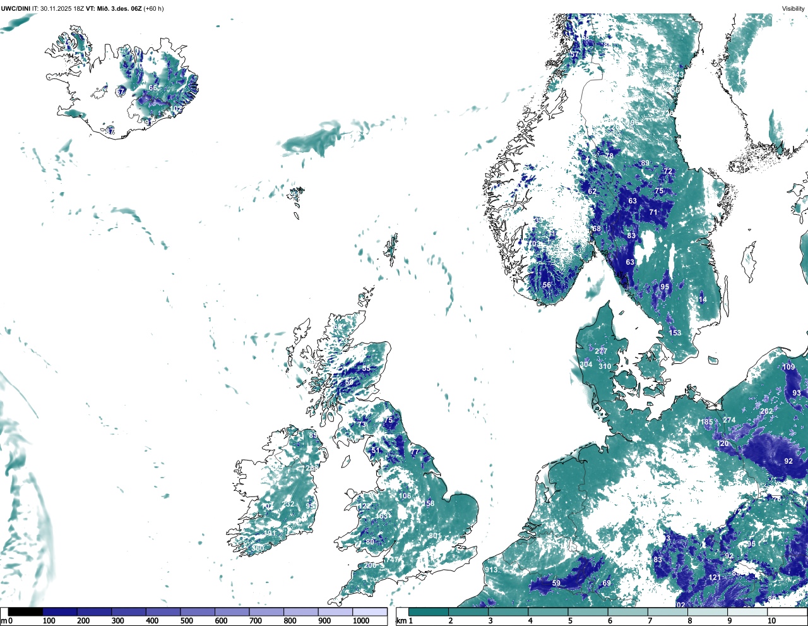Screen dimensions: 808x626
Task: Click the '(+60 h)' forecast offset text
Action: (x=154, y=9)
